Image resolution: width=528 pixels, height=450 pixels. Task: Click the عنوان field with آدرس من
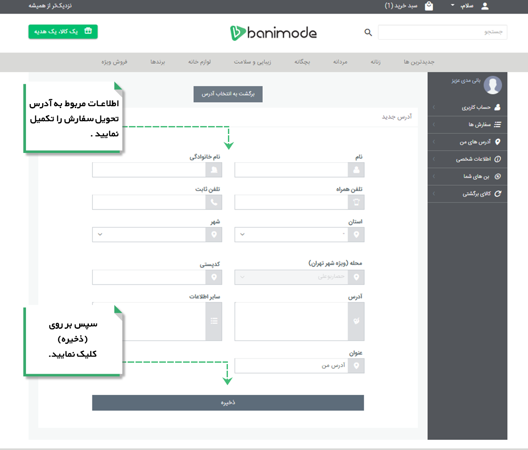291,365
